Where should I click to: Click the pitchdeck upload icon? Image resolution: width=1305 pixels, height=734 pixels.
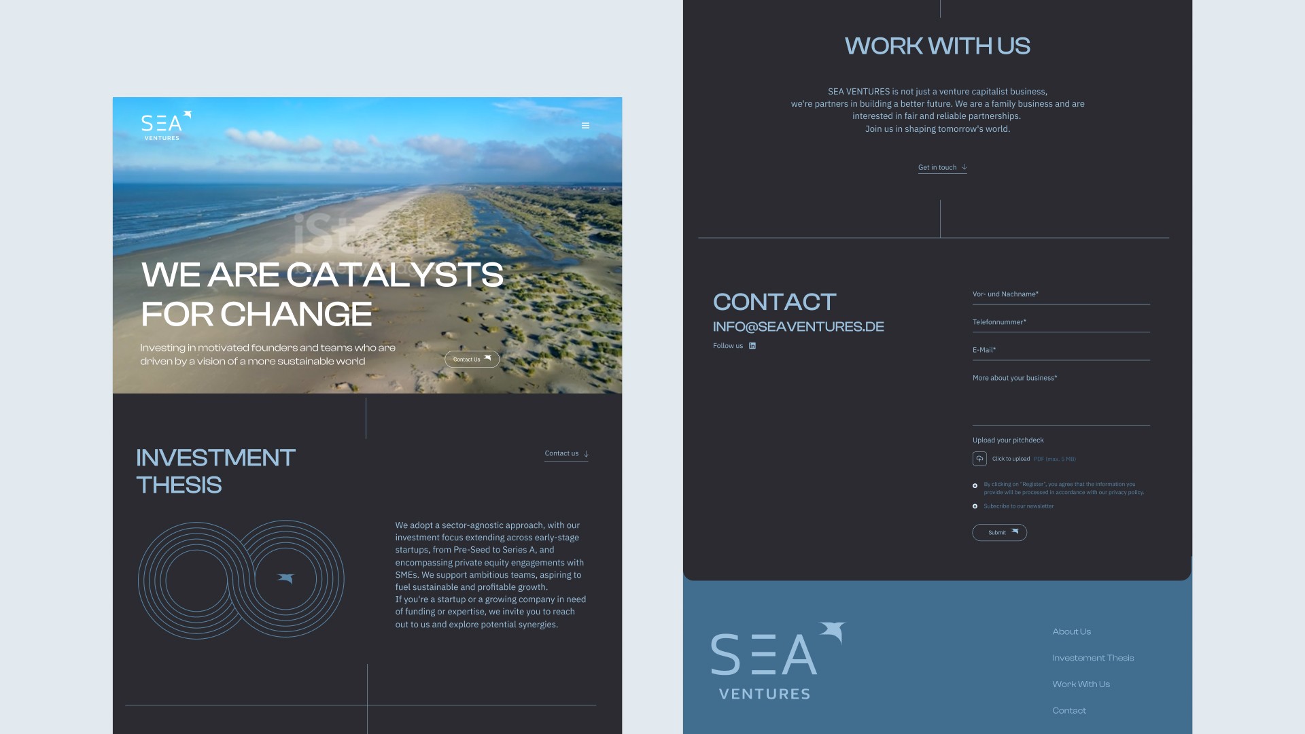[979, 459]
